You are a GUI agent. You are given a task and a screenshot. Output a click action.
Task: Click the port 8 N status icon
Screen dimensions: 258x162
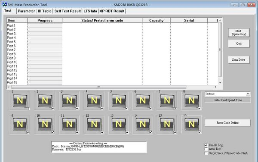pos(191,101)
